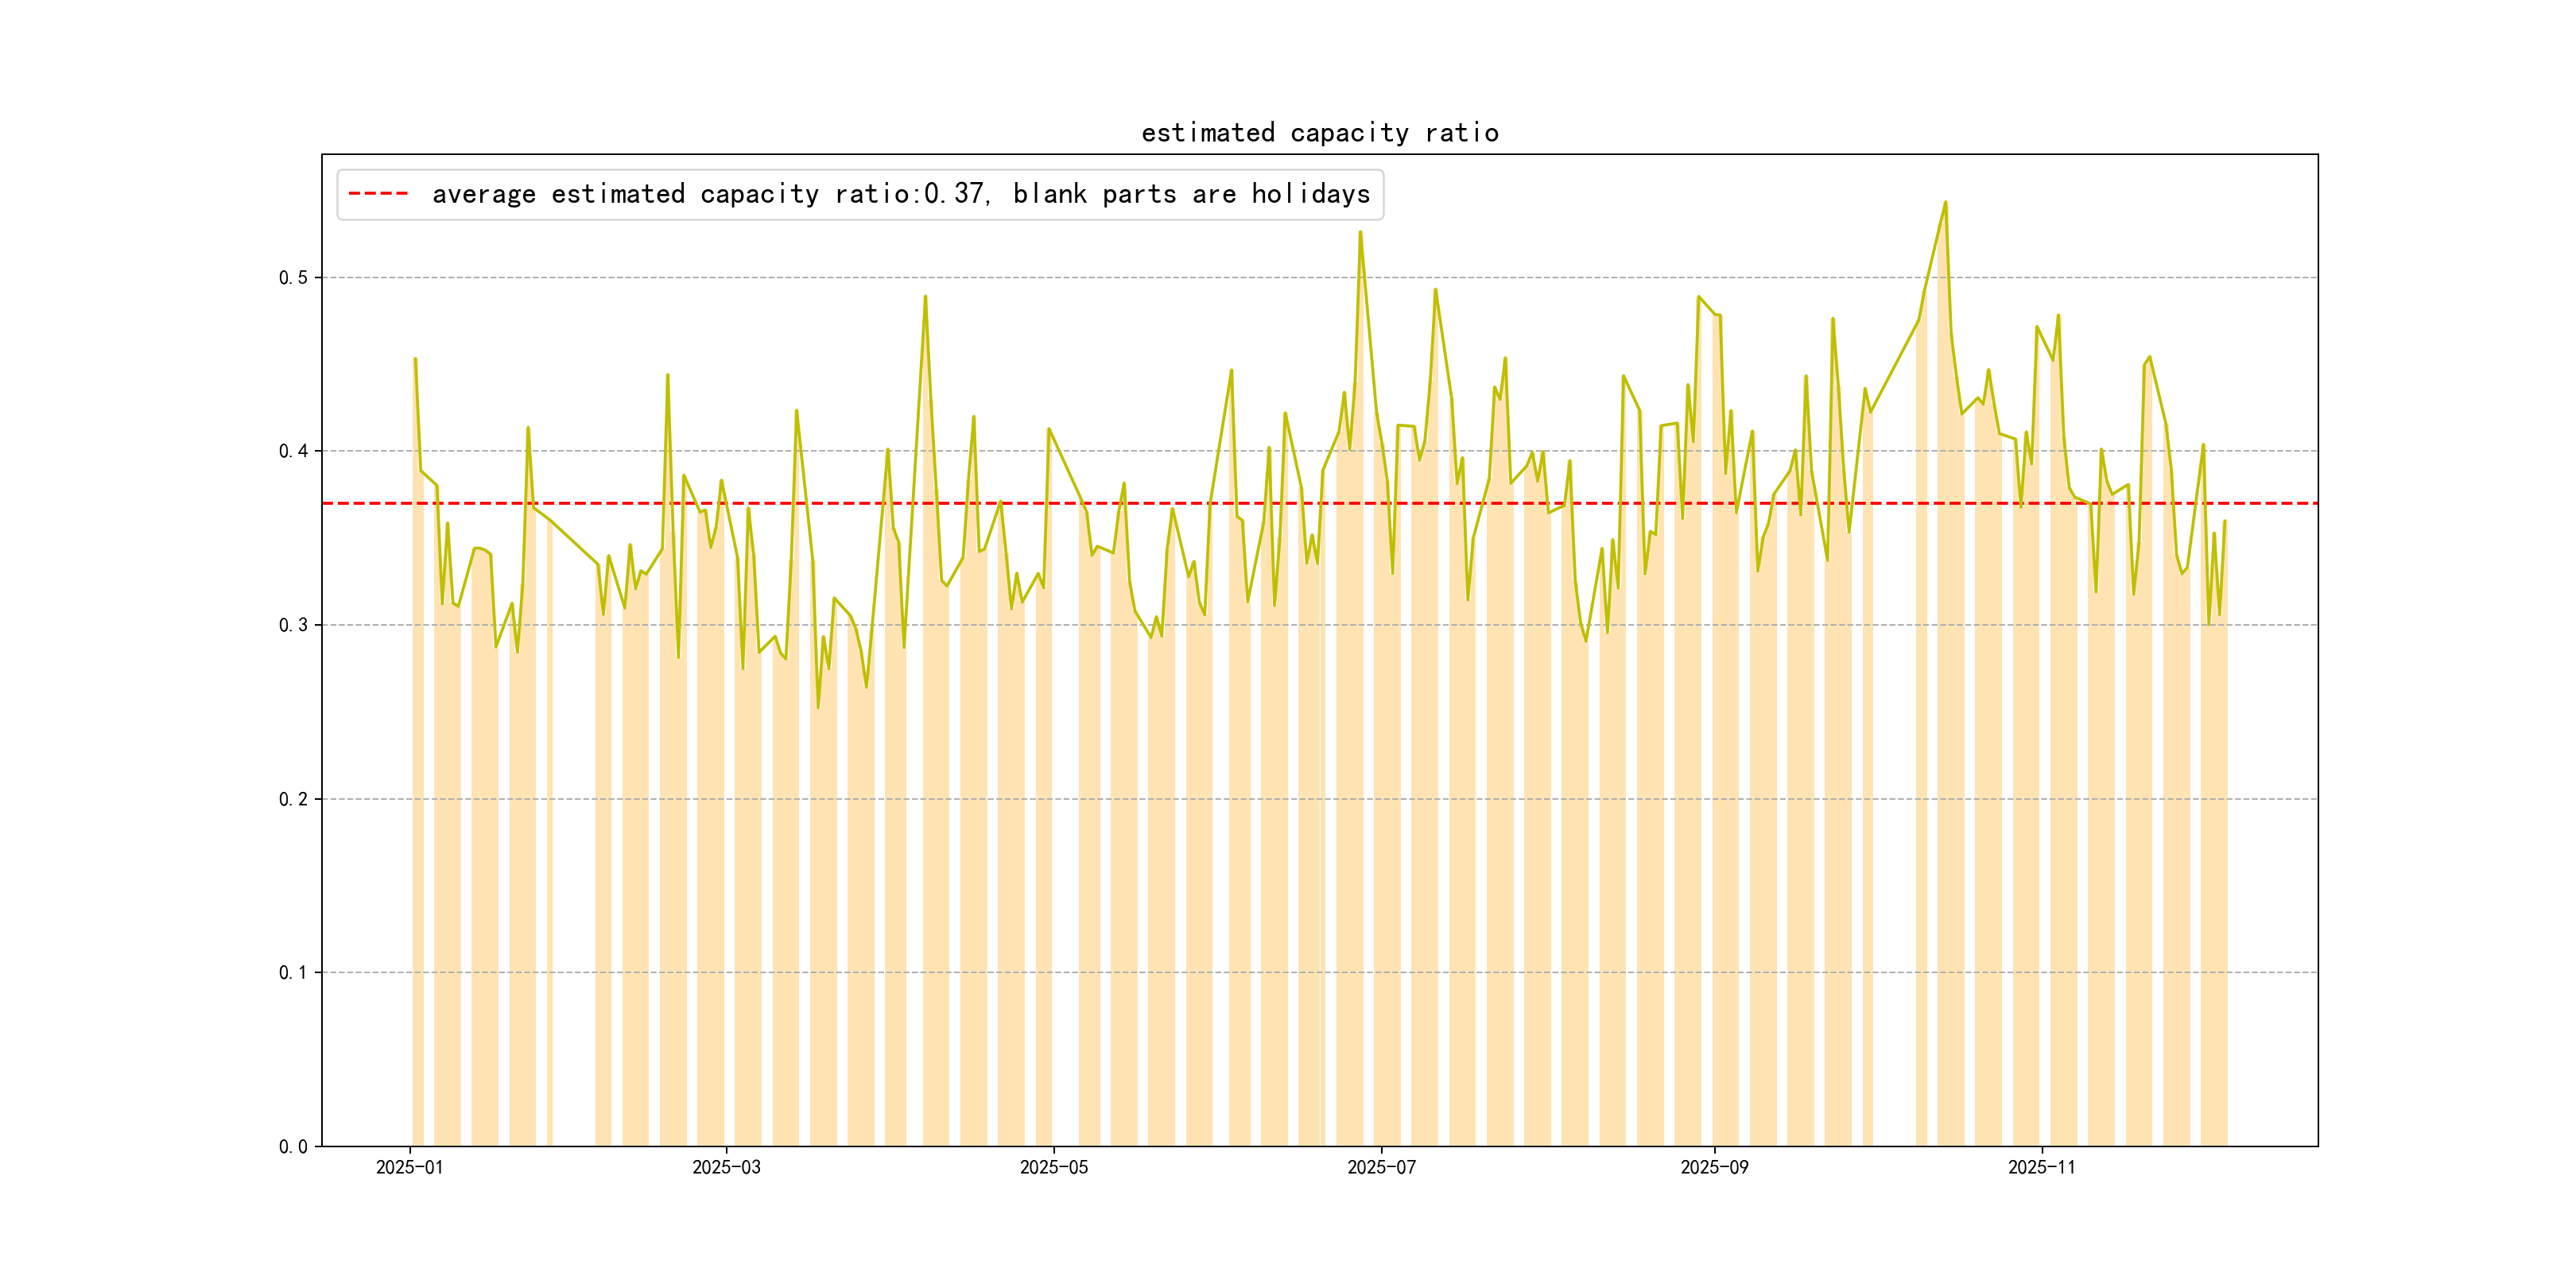The width and height of the screenshot is (2576, 1288).
Task: Select the 2025-03 x-axis label
Action: 726,1167
